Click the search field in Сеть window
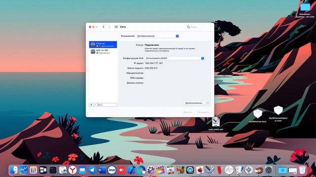This screenshot has width=316, height=177. click(x=198, y=27)
